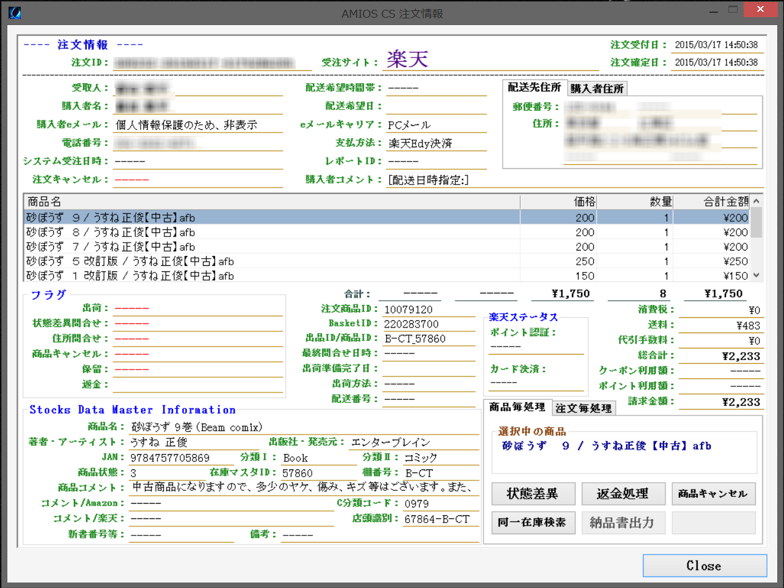Screen dimensions: 784x588
Task: Click the 合計金額 column header
Action: pyautogui.click(x=711, y=202)
